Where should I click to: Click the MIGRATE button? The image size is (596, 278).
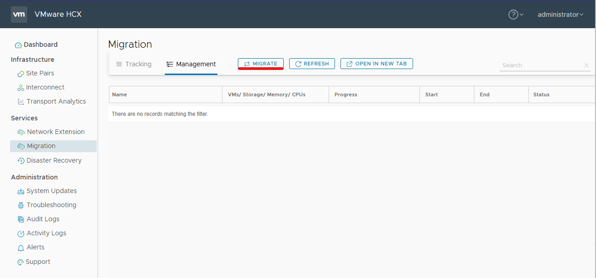point(261,64)
